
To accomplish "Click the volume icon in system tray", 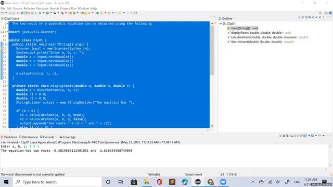I will click(278, 182).
